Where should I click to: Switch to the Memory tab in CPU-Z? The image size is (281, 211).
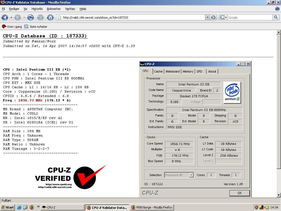(188, 71)
